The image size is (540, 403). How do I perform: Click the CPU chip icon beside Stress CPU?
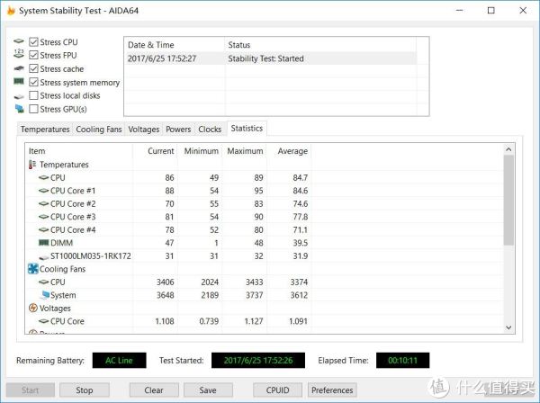[x=19, y=41]
